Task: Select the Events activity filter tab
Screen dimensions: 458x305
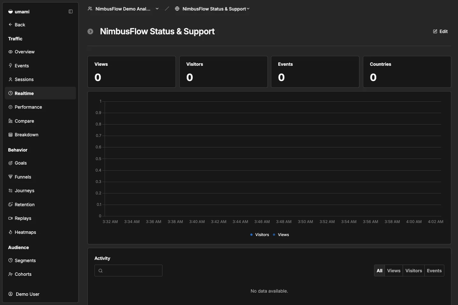Action: click(x=434, y=271)
